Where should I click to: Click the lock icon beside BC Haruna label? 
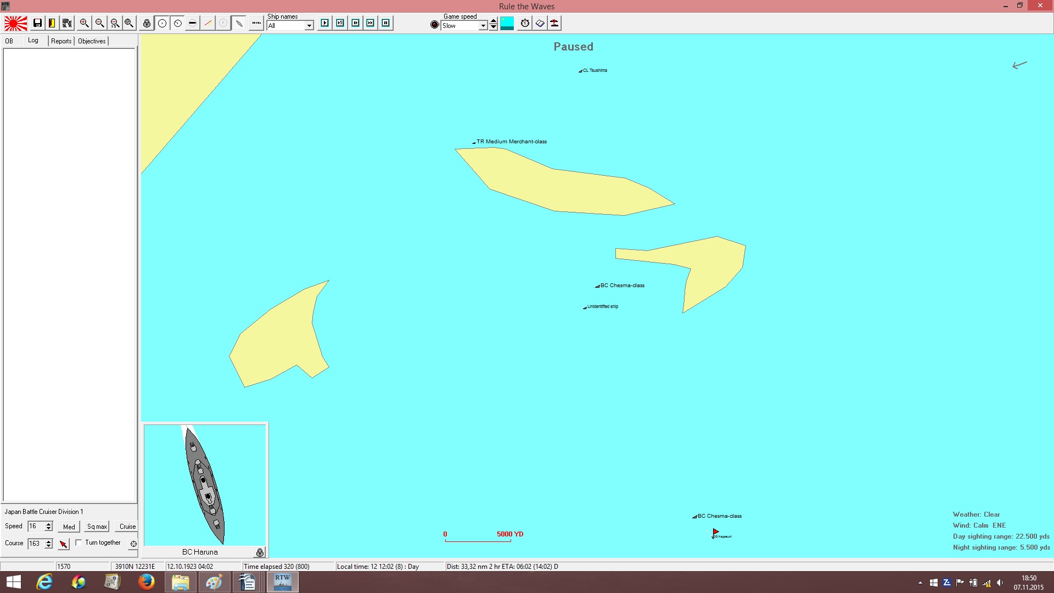[x=260, y=552]
